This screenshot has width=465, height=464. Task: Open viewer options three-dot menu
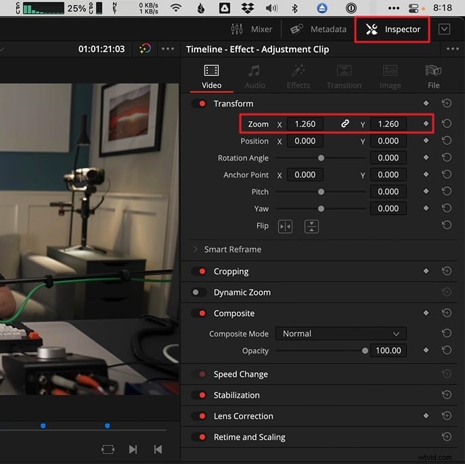[168, 49]
